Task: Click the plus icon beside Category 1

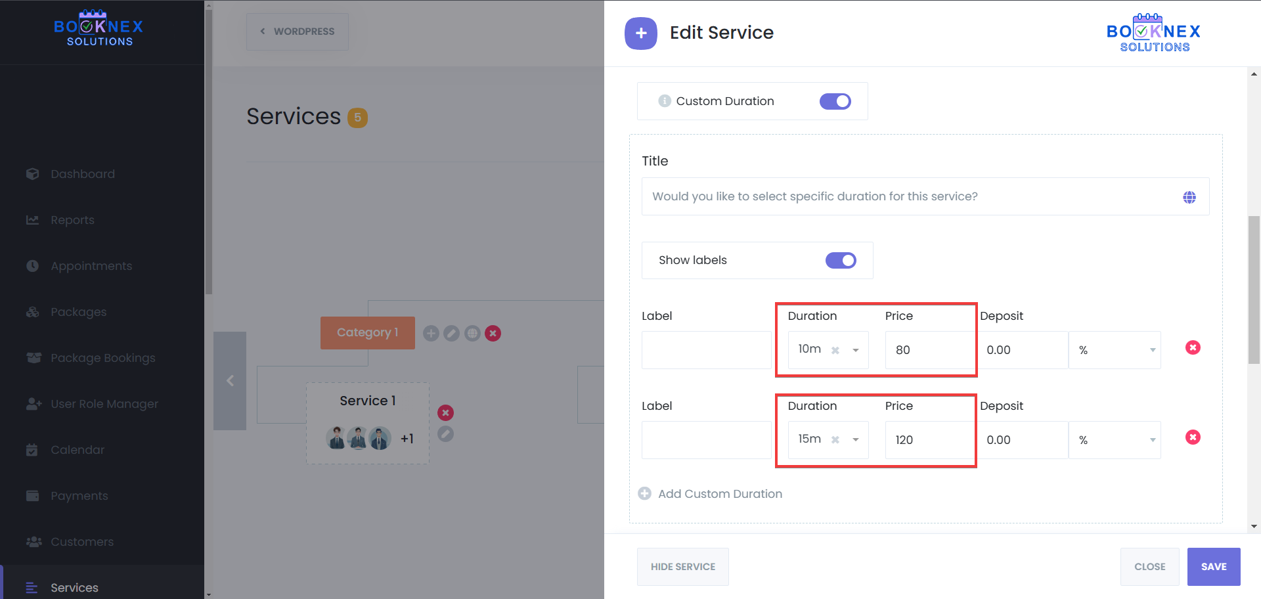Action: coord(431,333)
